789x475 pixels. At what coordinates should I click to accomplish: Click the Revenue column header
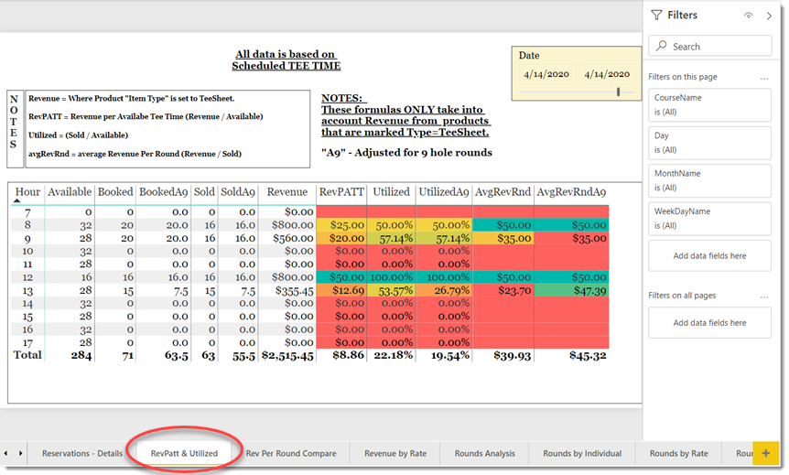tap(286, 191)
